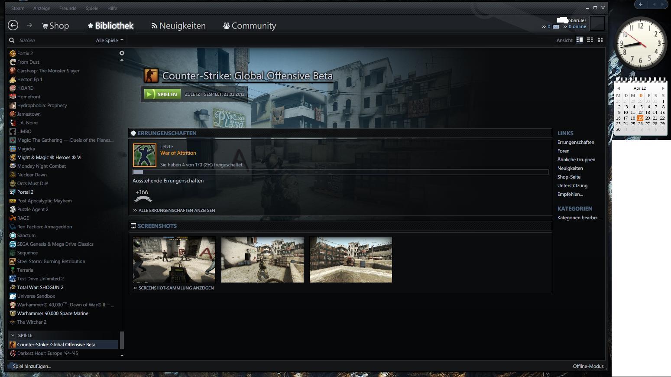Show the +166 pending achievements badge
Viewport: 671px width, 377px height.
coord(143,196)
